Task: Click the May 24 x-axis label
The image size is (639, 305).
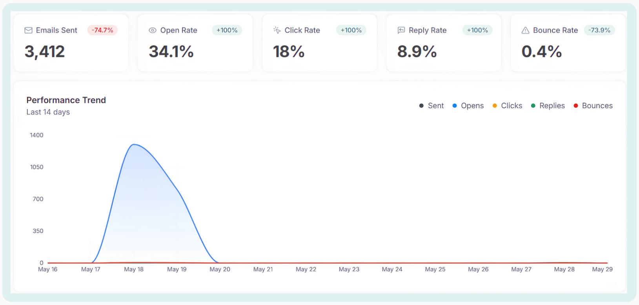Action: click(392, 269)
